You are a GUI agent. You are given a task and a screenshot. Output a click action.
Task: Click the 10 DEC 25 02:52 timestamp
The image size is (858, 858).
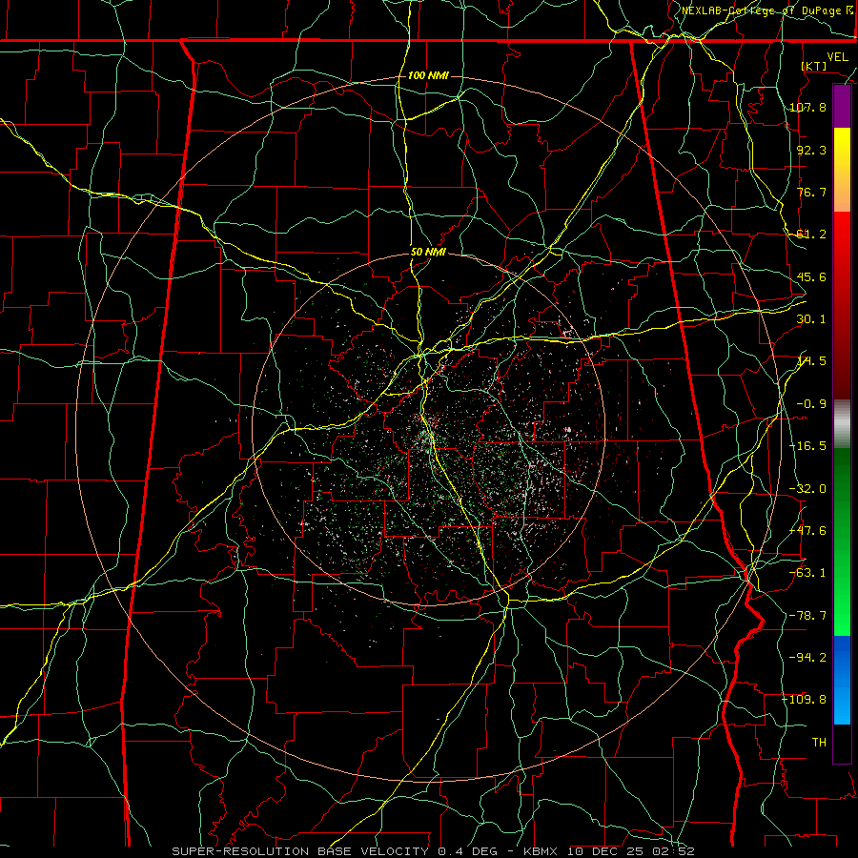(631, 851)
